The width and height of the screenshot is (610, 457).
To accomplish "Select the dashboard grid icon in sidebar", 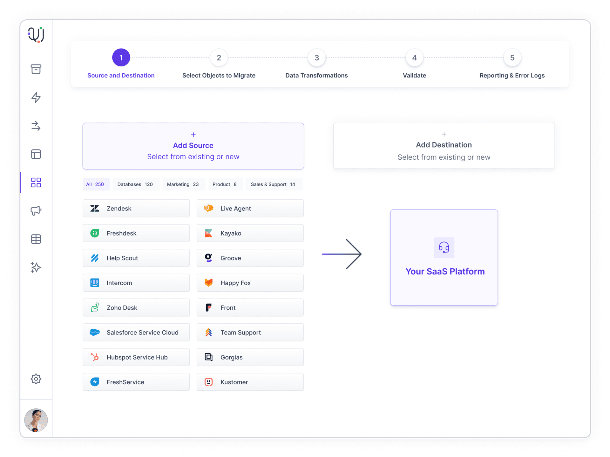I will 37,182.
